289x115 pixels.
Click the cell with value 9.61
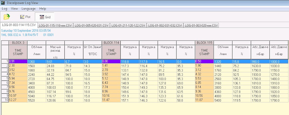(x=55, y=61)
